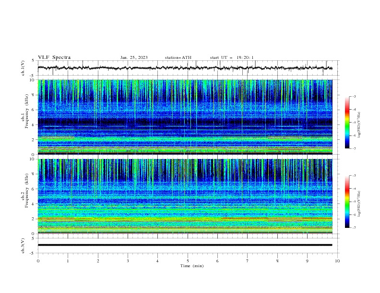The image size is (380, 293).
Task: Select the date text "Jan. 25, 2023"
Action: pos(134,57)
